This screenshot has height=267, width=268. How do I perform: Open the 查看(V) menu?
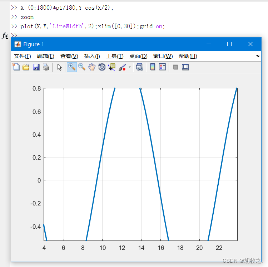click(x=69, y=56)
